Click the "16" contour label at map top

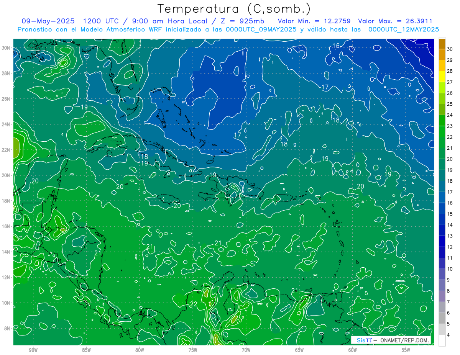[336, 46]
